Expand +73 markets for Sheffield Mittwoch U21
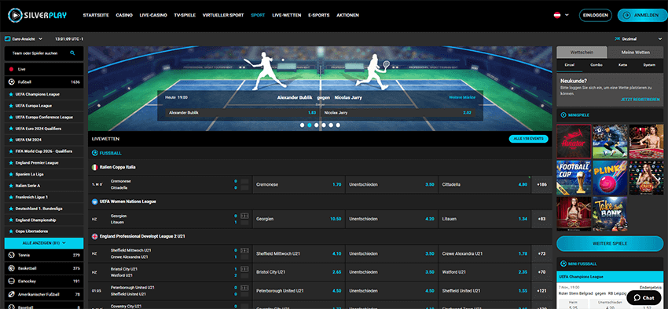The image size is (668, 309). click(542, 254)
